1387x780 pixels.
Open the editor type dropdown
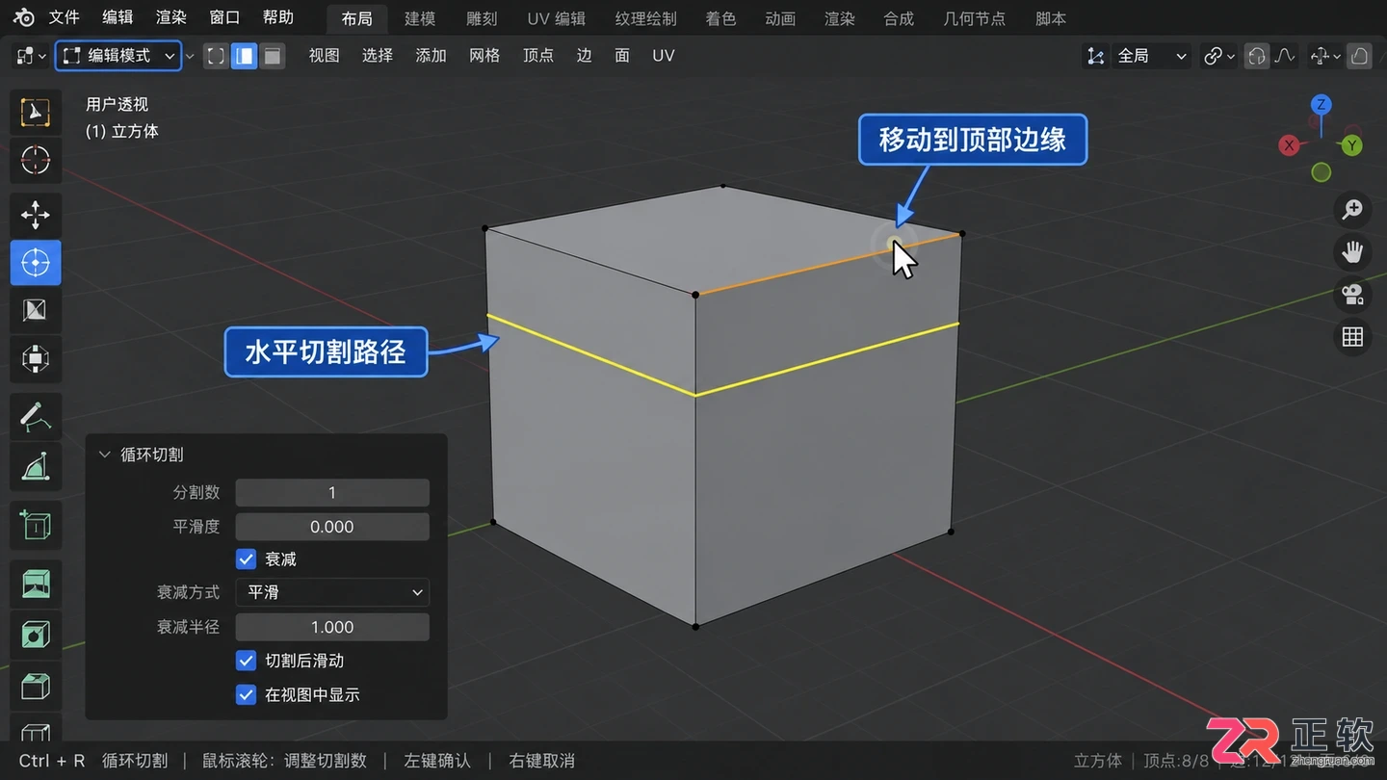(31, 56)
